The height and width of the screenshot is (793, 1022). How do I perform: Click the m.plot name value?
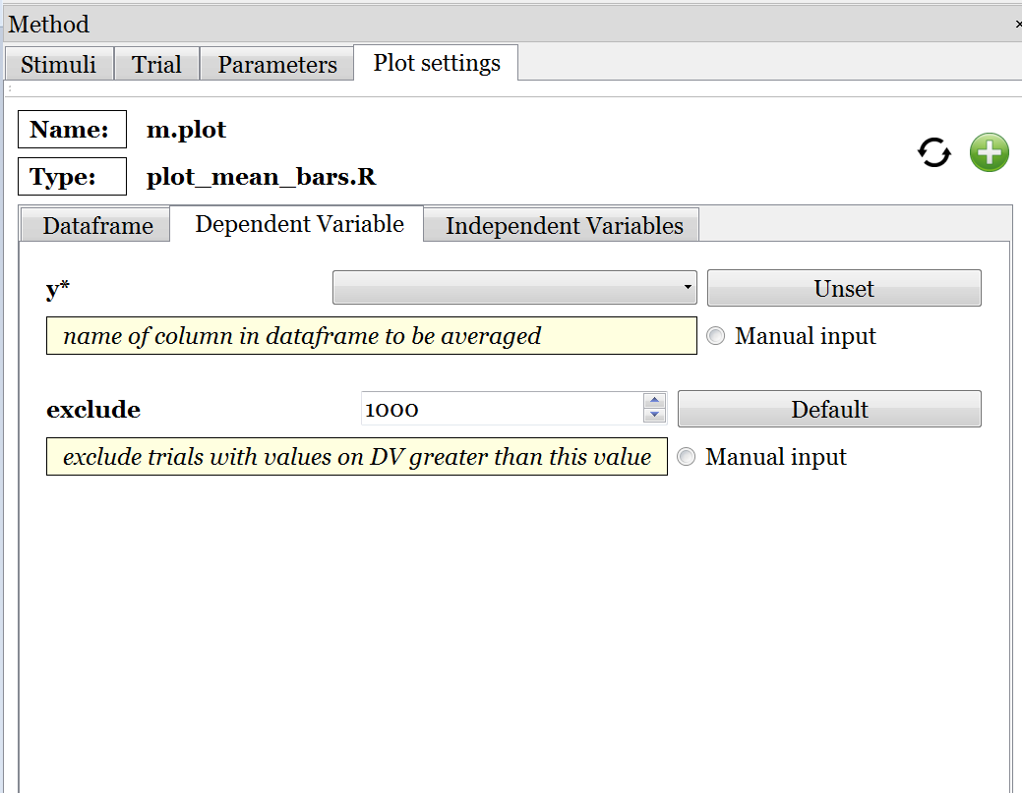(186, 130)
